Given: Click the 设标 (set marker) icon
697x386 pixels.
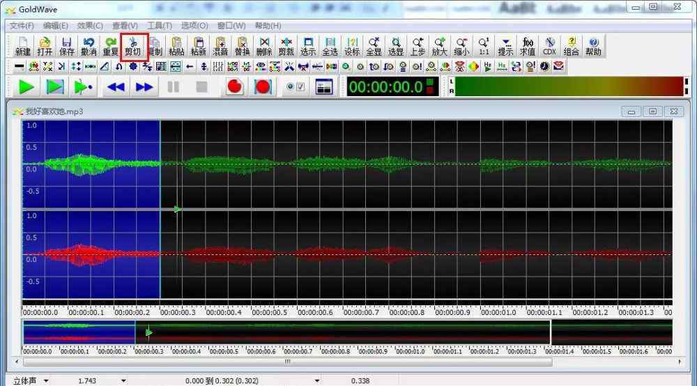Looking at the screenshot, I should [352, 46].
